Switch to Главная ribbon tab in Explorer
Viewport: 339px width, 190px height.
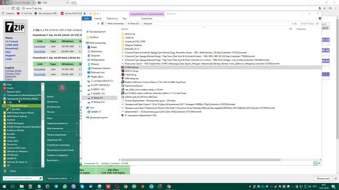97,18
